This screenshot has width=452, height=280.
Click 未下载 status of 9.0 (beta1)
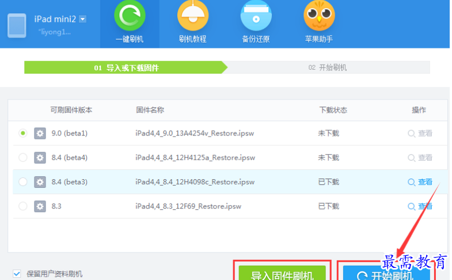(x=329, y=133)
